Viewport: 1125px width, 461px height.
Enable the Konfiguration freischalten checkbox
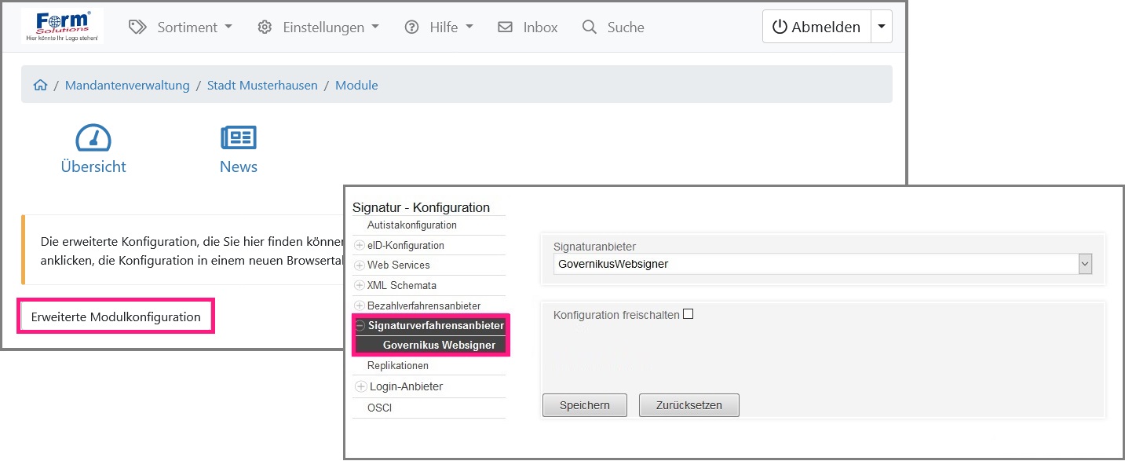(x=689, y=314)
